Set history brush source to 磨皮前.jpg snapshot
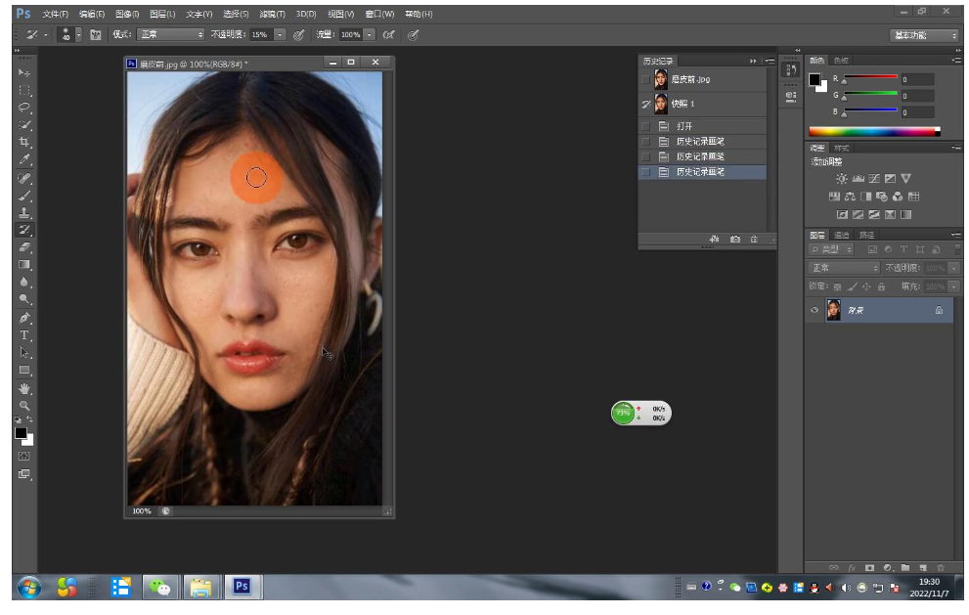The height and width of the screenshot is (615, 969). (645, 80)
